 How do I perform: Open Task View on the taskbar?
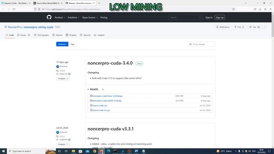tap(66, 151)
